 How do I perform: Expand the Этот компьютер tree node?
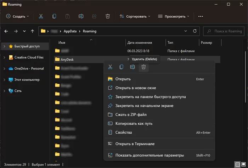4,80
